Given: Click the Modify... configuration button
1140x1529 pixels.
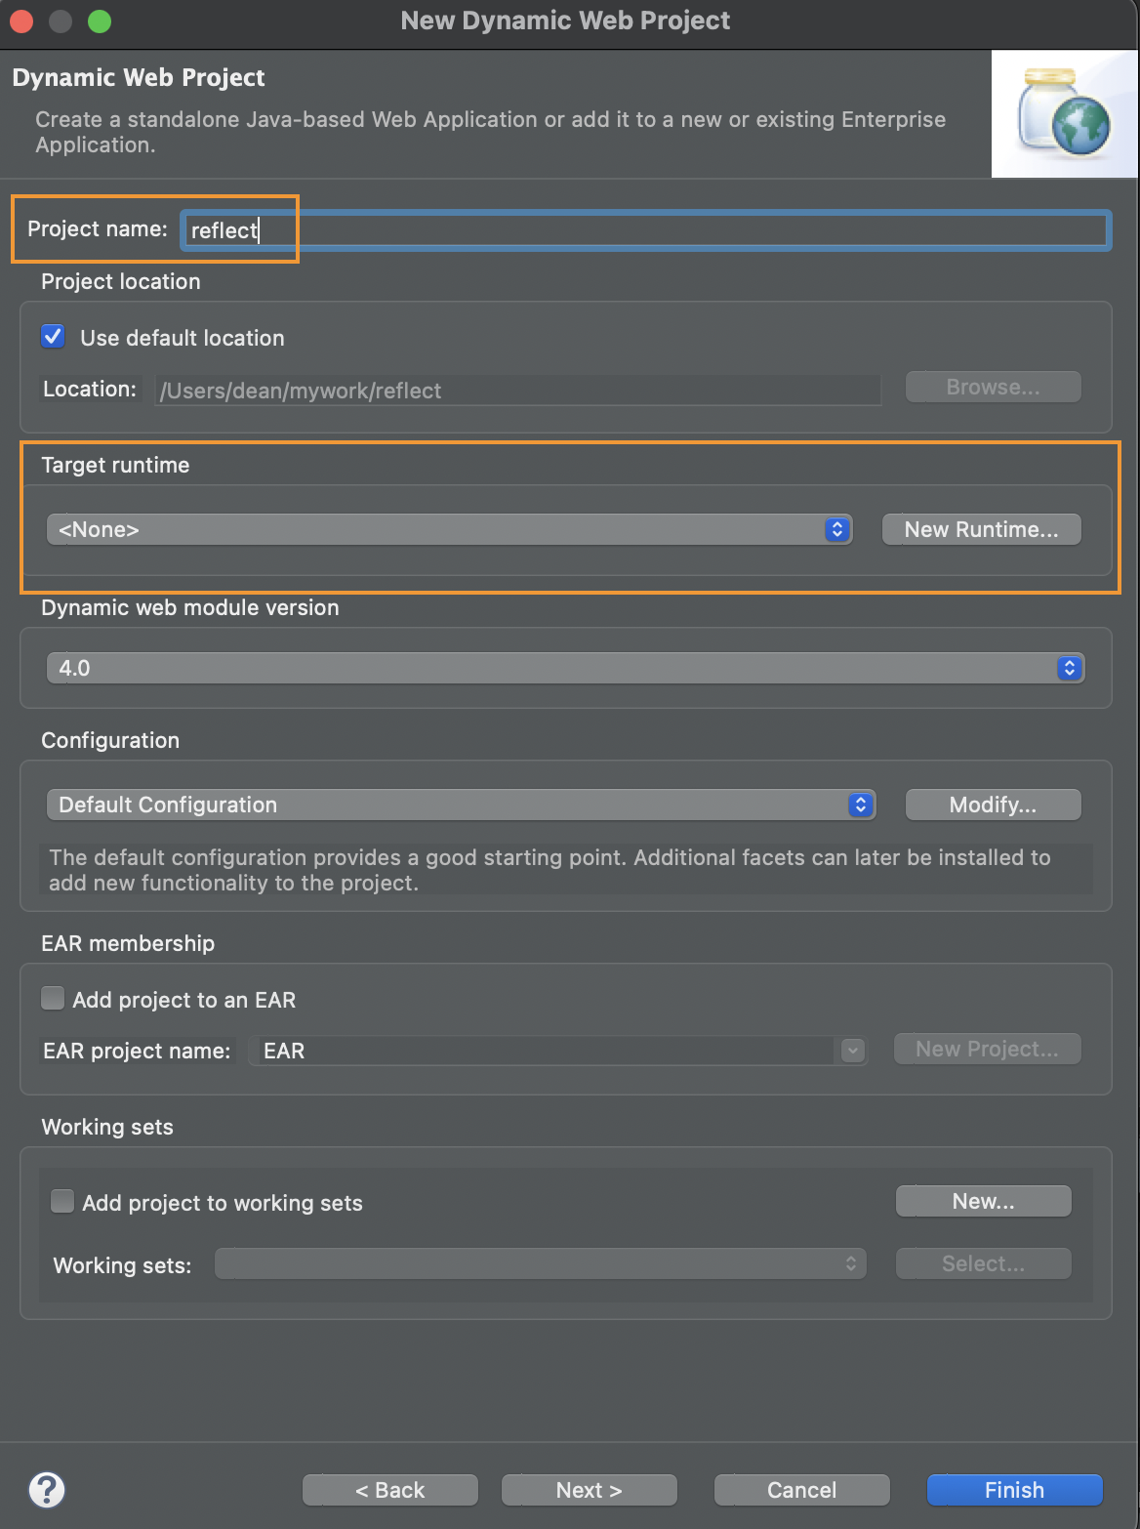Looking at the screenshot, I should click(x=993, y=805).
